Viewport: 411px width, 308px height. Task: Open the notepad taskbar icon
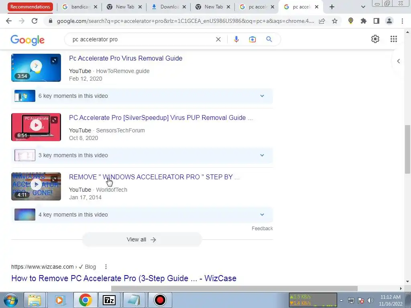[x=134, y=300]
